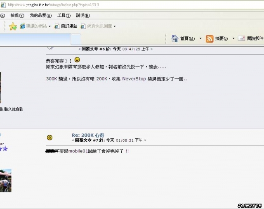Click the user avatar thumbnail for reply #7

pyautogui.click(x=5, y=180)
